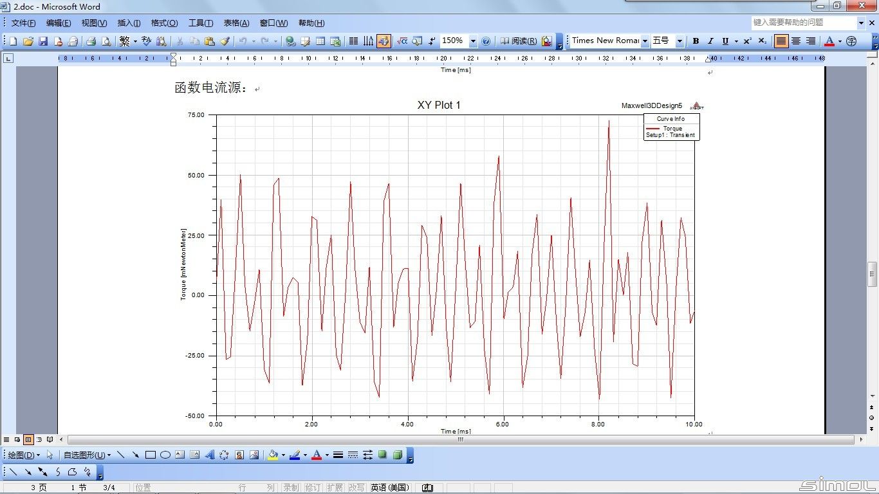This screenshot has width=879, height=494.
Task: Toggle the highlighted Drawing toolbar button
Action: (384, 41)
